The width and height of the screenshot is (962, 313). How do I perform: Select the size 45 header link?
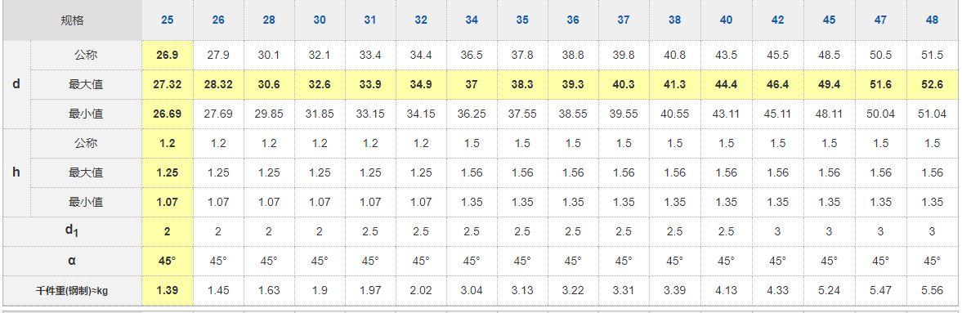829,20
